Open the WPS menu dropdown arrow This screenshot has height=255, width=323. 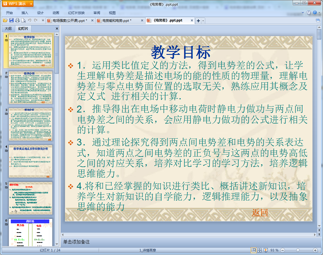point(31,4)
